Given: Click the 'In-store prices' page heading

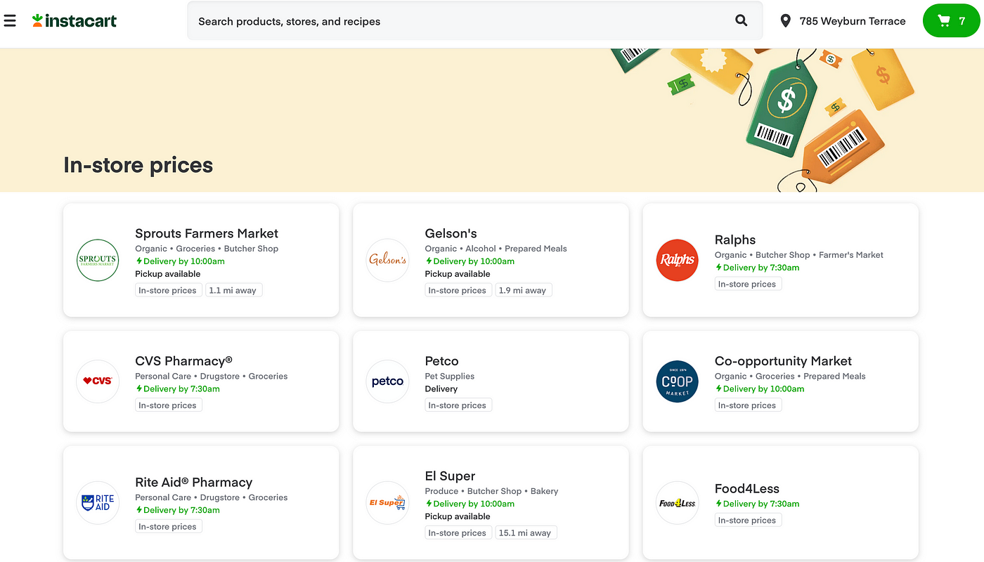Looking at the screenshot, I should [138, 165].
